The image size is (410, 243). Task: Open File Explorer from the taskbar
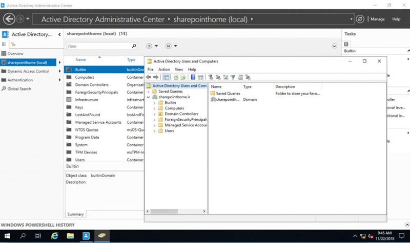(70, 236)
